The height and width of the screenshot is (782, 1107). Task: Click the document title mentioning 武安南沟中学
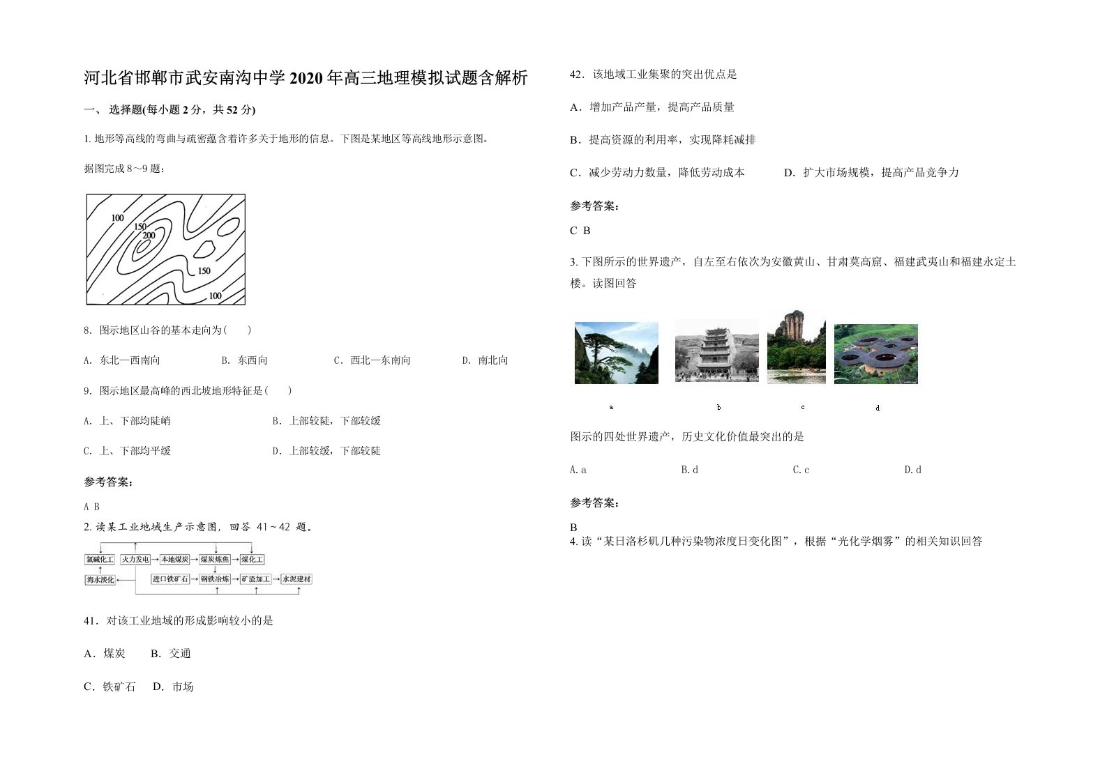pos(306,77)
